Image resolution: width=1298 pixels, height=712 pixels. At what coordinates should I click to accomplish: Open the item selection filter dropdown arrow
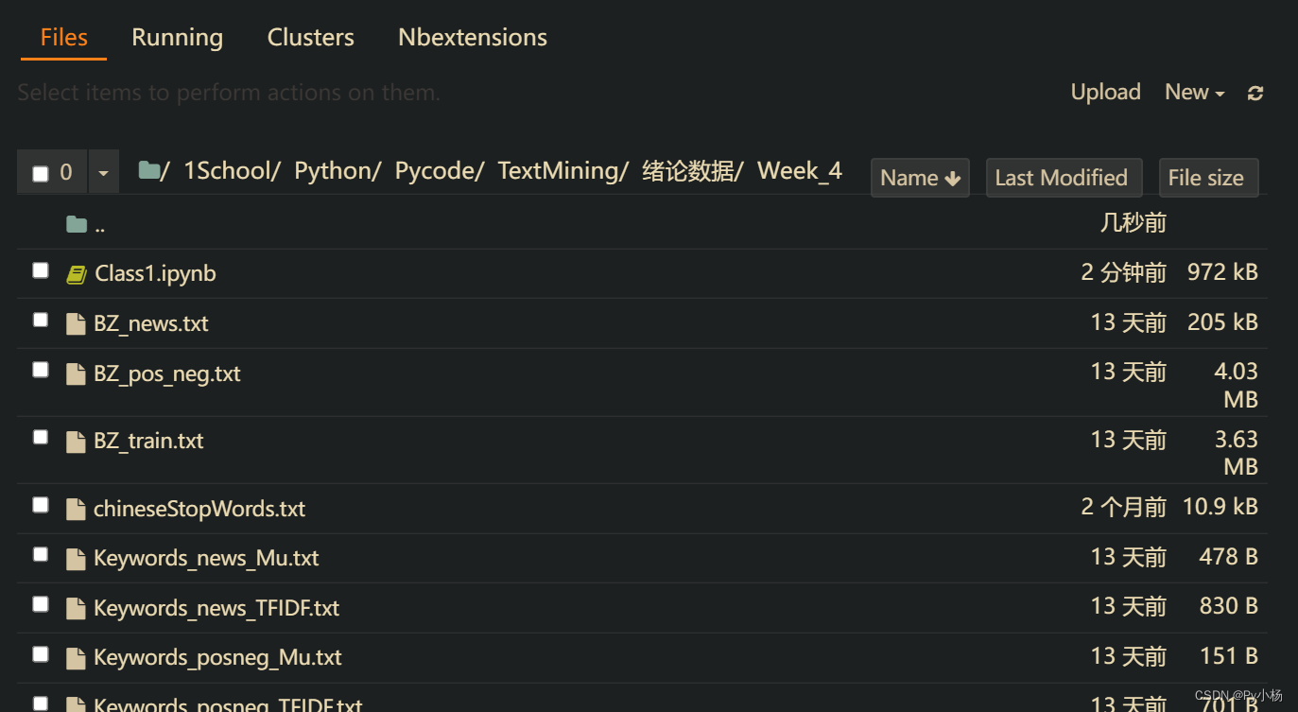pyautogui.click(x=104, y=171)
